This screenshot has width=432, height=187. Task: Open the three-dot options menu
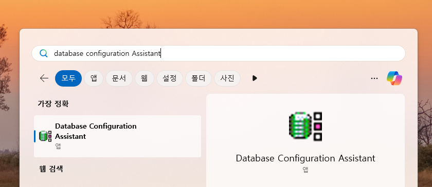(374, 78)
